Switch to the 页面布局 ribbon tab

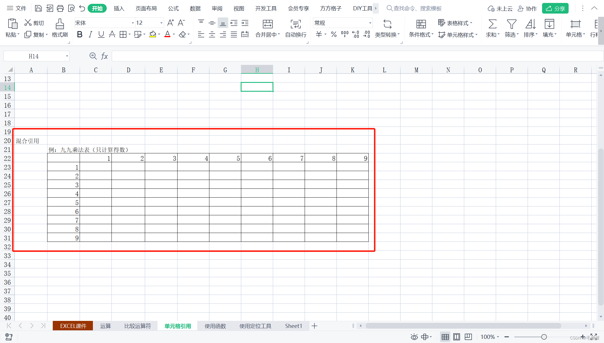[146, 8]
